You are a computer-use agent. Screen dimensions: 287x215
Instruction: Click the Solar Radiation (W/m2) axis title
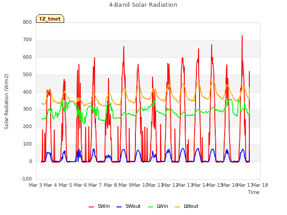pyautogui.click(x=6, y=102)
